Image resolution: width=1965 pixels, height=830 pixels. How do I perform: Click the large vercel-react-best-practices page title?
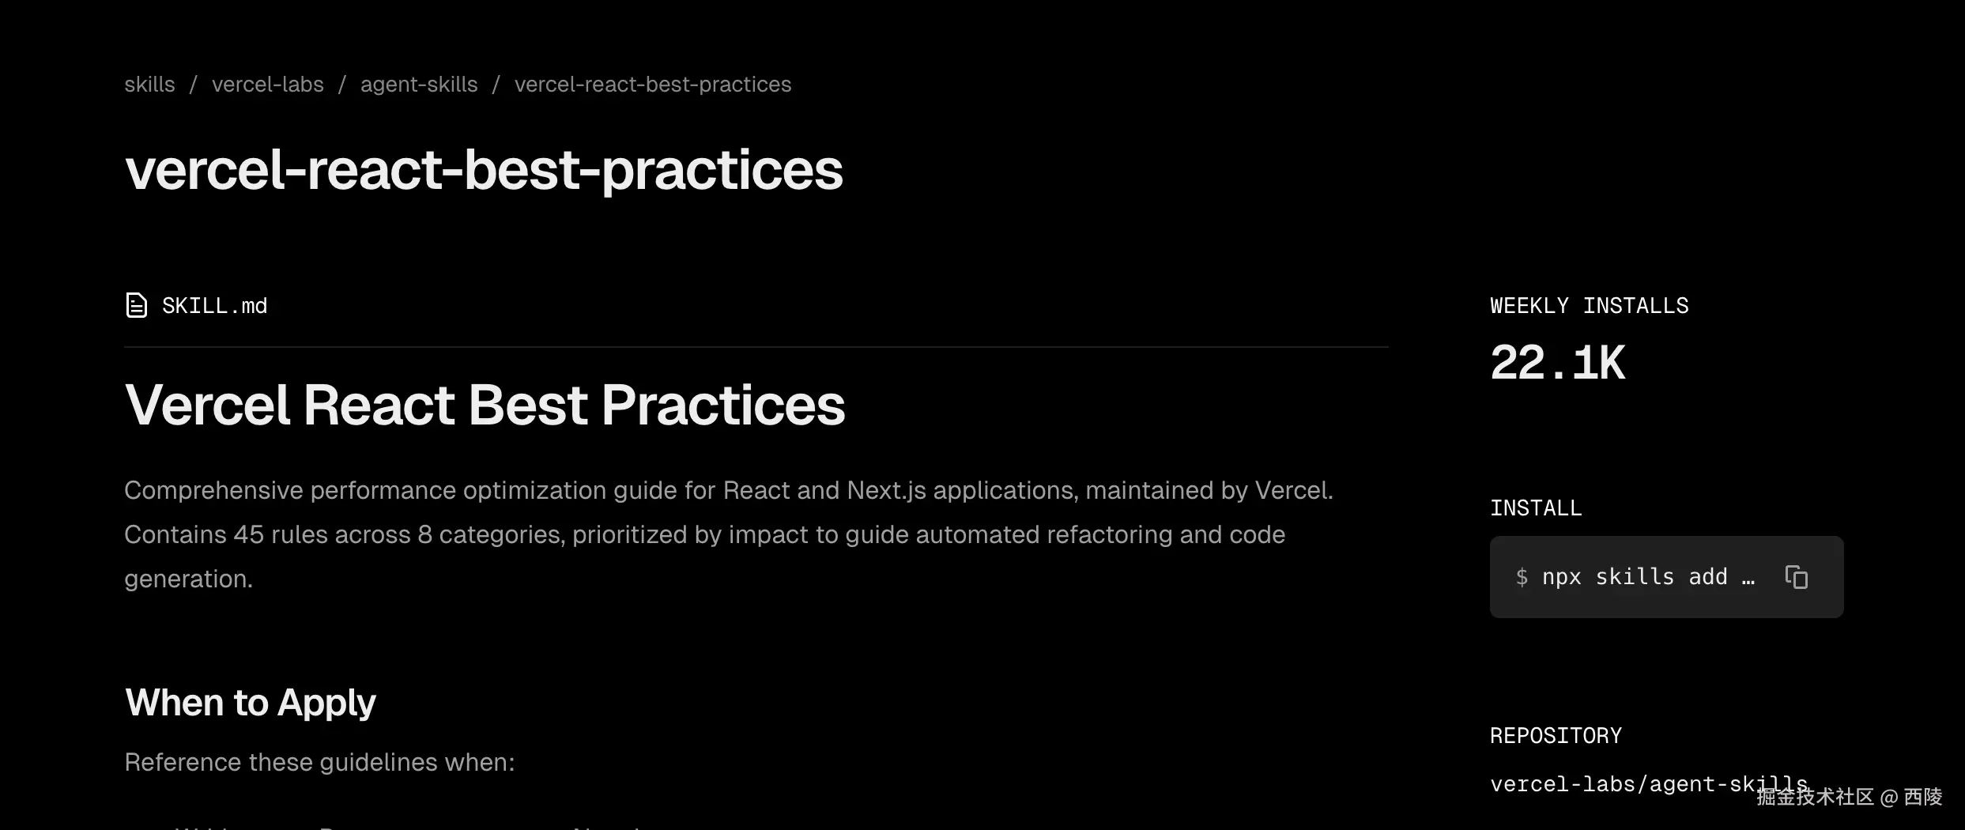[484, 170]
